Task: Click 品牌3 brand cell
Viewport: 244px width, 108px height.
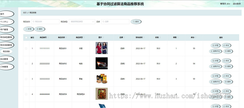Action: (x=123, y=79)
